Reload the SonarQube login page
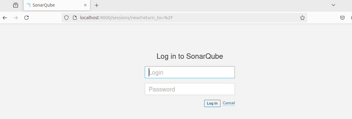 (26, 18)
